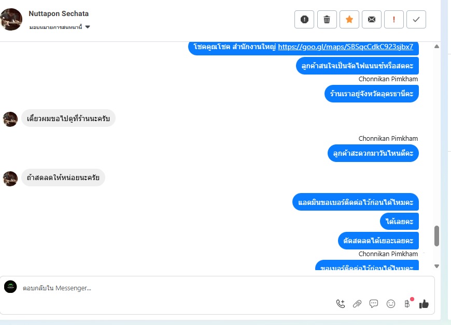Toggle the red exclamation priority flag

[394, 20]
